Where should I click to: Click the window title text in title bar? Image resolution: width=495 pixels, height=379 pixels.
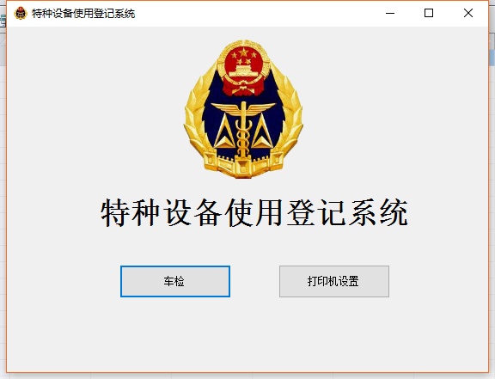[83, 14]
